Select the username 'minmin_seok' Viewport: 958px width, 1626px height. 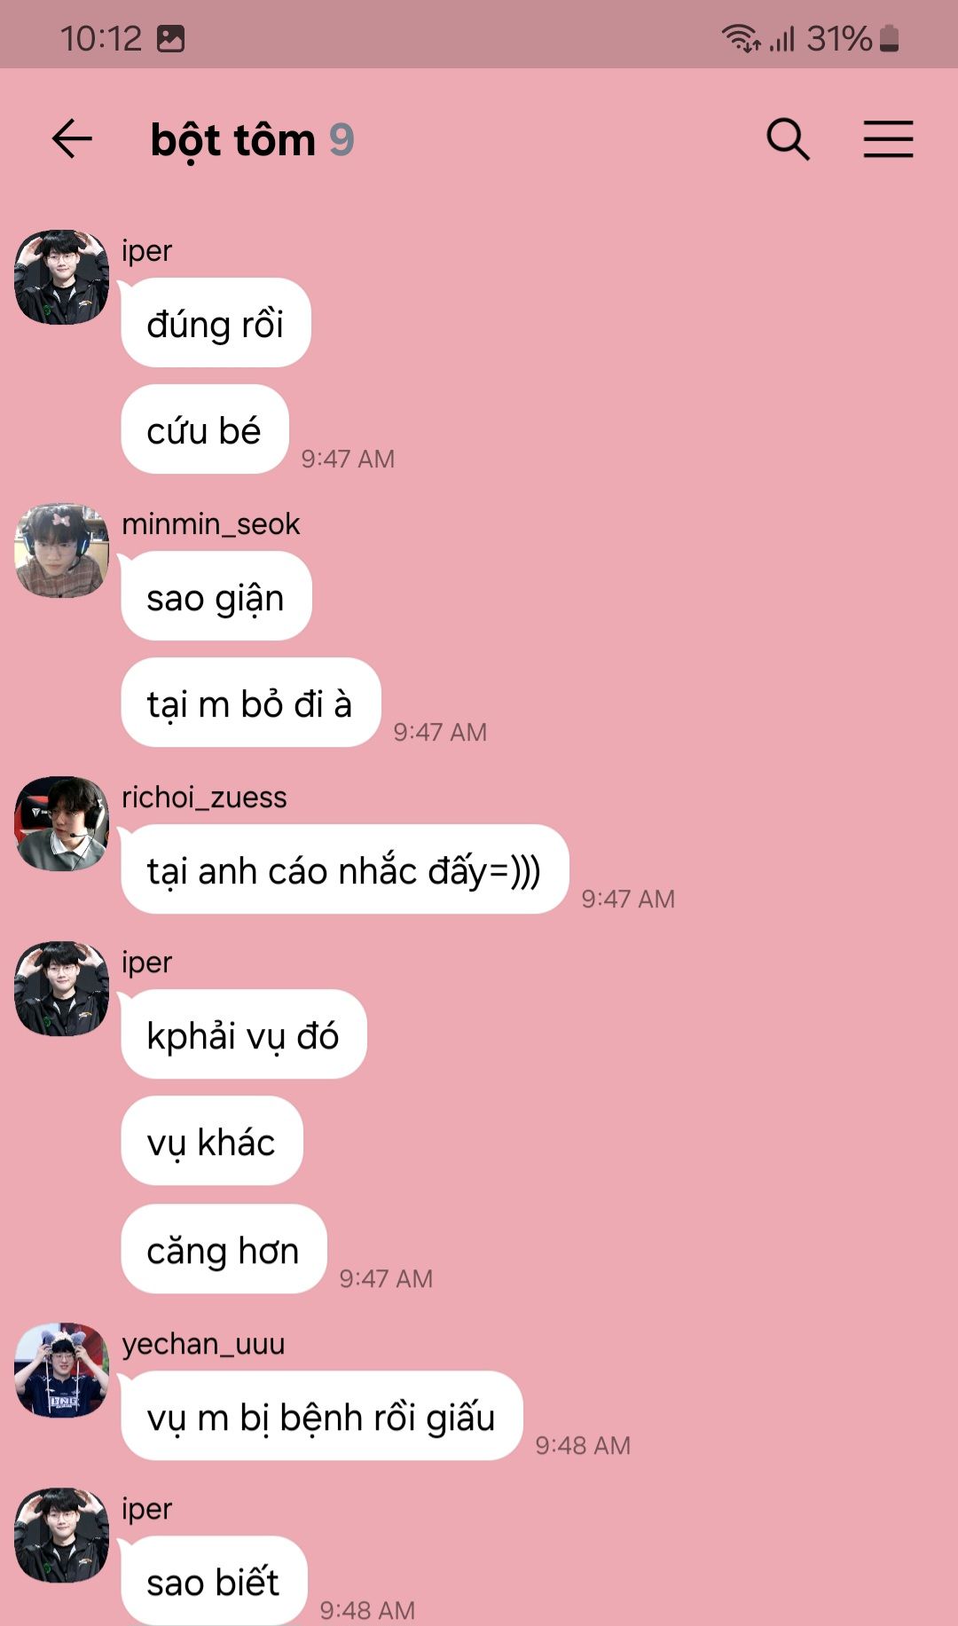[x=211, y=524]
